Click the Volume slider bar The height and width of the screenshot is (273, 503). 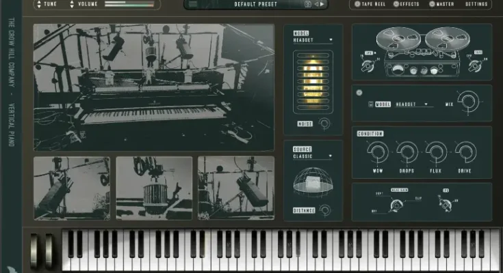point(129,4)
